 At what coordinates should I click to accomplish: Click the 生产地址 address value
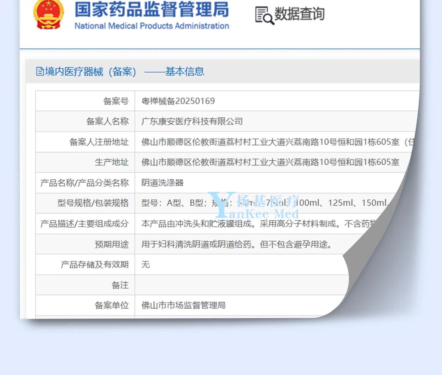[x=270, y=162]
